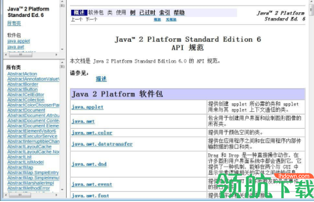The height and width of the screenshot is (202, 314).
Task: Open the AbstractMap.SimpleImmu class link
Action: (x=33, y=178)
